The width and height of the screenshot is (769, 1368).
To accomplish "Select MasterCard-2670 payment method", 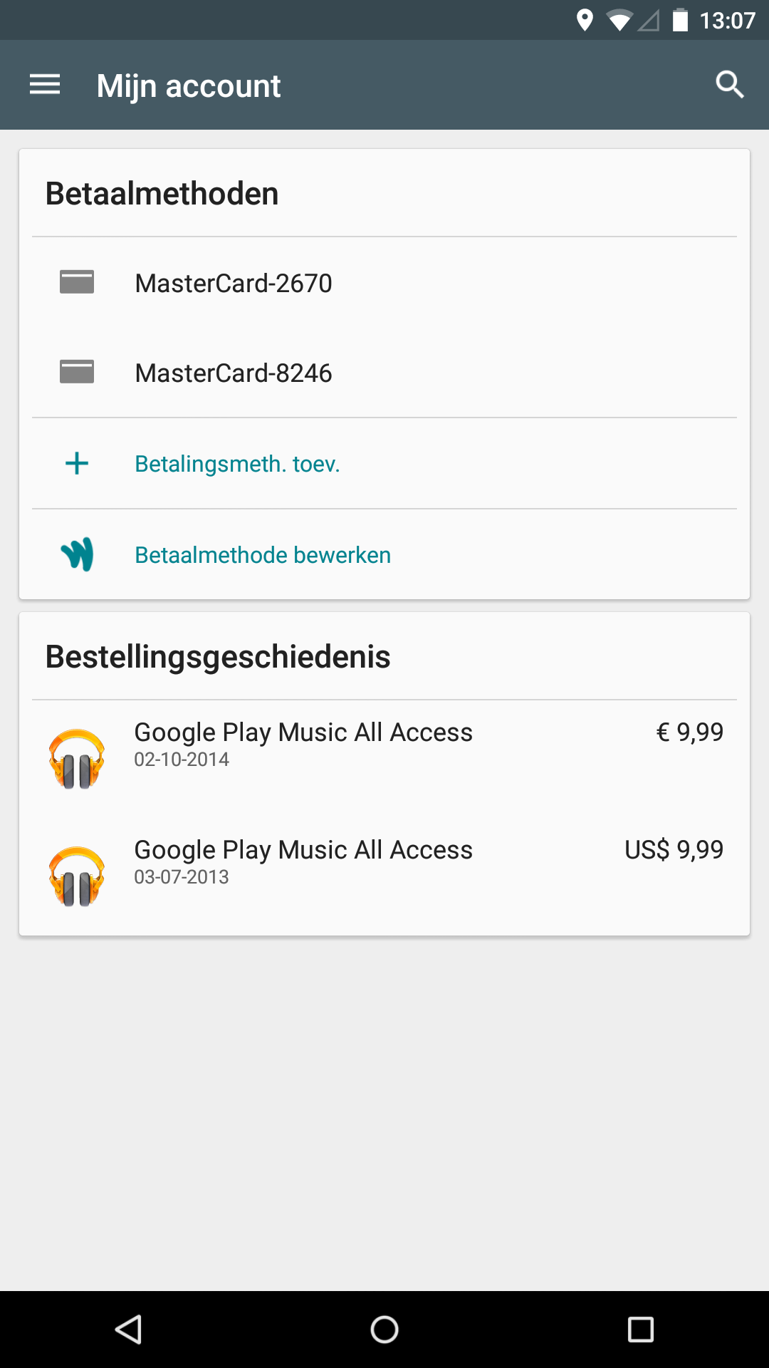I will (234, 284).
